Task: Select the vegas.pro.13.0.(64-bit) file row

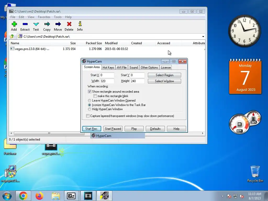Action: 107,49
